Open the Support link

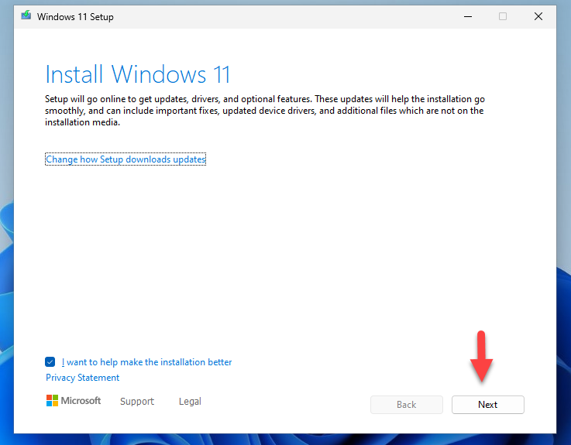(137, 402)
